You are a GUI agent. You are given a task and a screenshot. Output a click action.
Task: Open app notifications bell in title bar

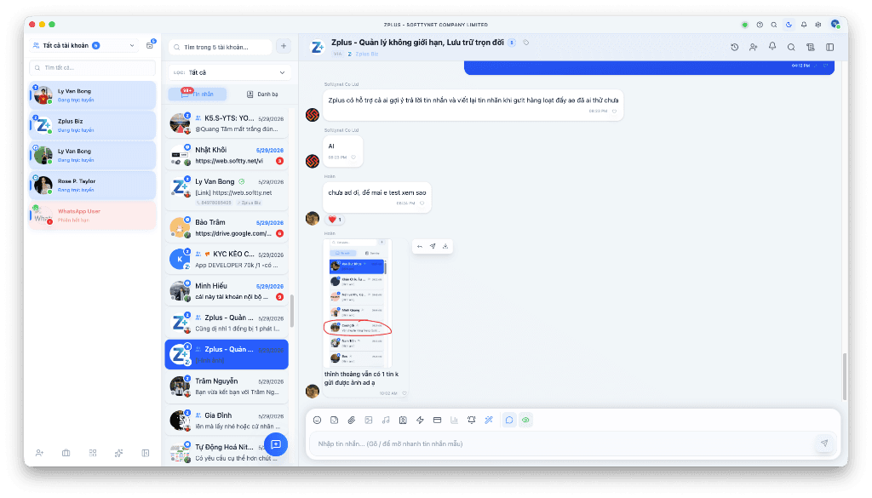804,25
